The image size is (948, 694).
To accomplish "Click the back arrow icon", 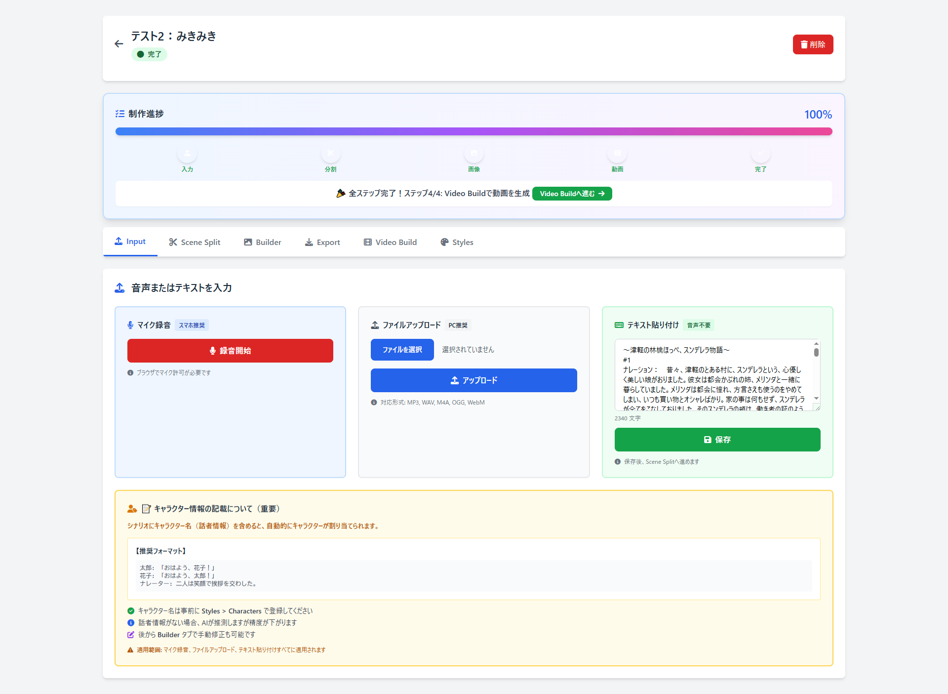I will (118, 44).
